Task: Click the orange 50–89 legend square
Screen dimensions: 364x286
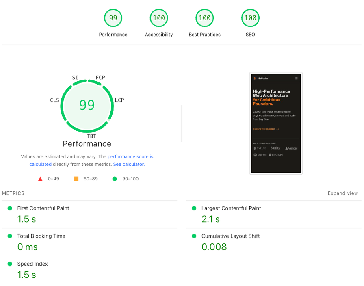Action: tap(76, 179)
